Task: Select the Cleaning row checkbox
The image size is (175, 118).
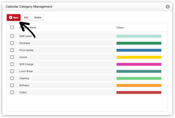Action: click(12, 78)
